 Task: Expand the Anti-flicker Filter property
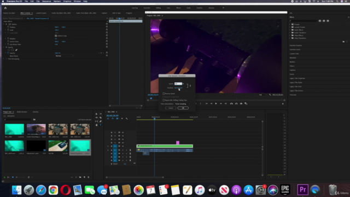coord(5,44)
